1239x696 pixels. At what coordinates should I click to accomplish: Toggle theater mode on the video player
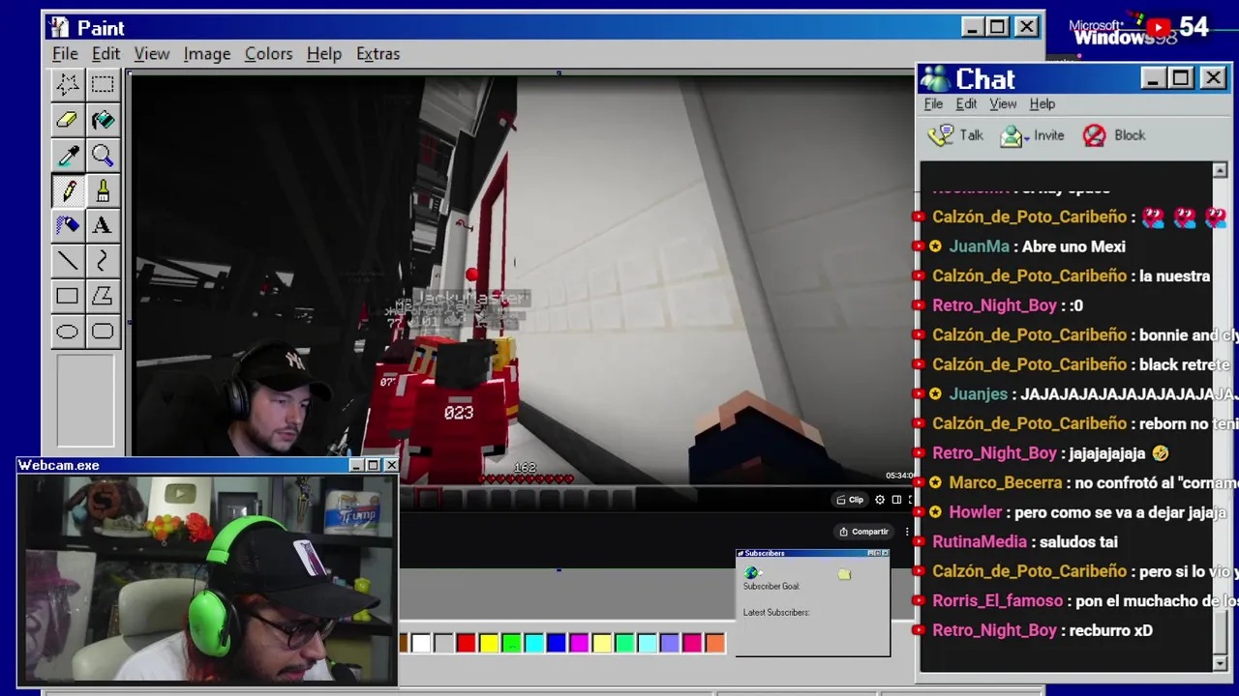(x=896, y=500)
